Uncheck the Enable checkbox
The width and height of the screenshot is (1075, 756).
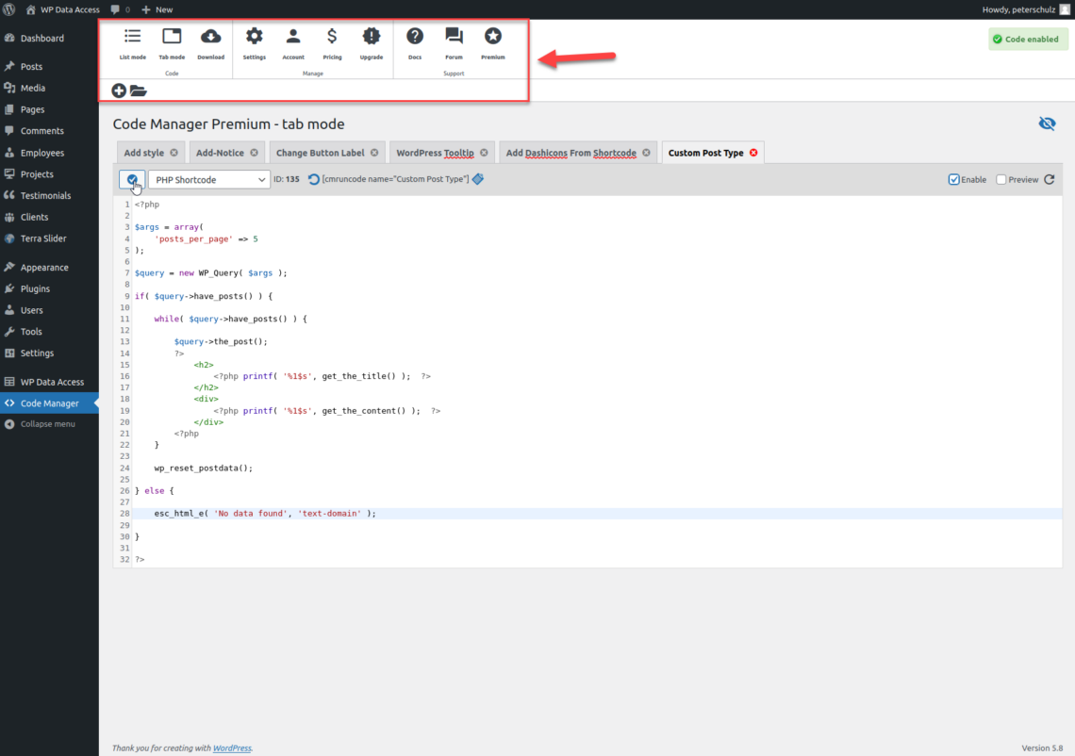click(951, 179)
